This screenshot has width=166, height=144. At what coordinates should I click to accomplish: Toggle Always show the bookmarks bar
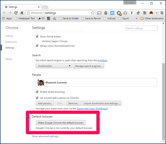tap(37, 46)
